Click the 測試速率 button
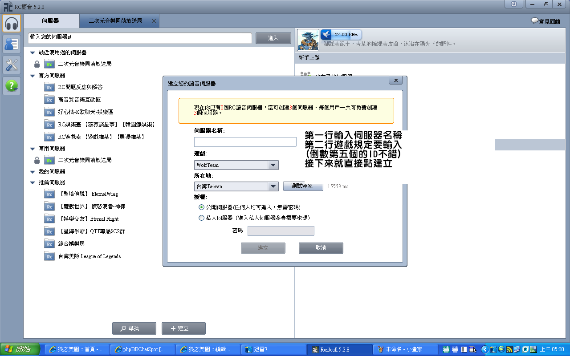Screen dimensions: 570x356 coord(303,186)
